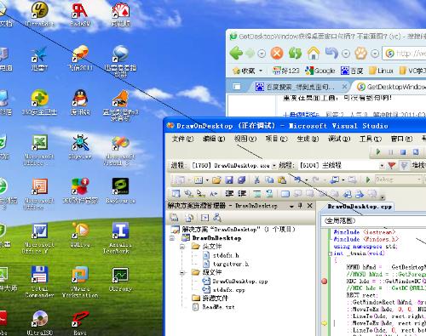
Task: Click the red flag icon beside the thread dropdown
Action: tap(392, 165)
